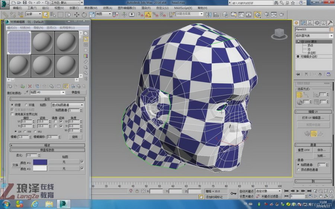335x209 pixels.
Task: Click Delete material red X icon
Action: [x=30, y=86]
